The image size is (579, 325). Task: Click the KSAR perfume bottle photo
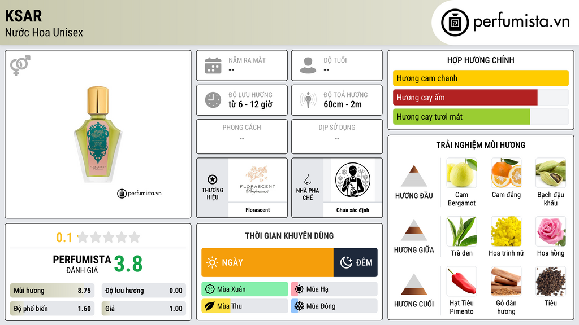coord(98,134)
